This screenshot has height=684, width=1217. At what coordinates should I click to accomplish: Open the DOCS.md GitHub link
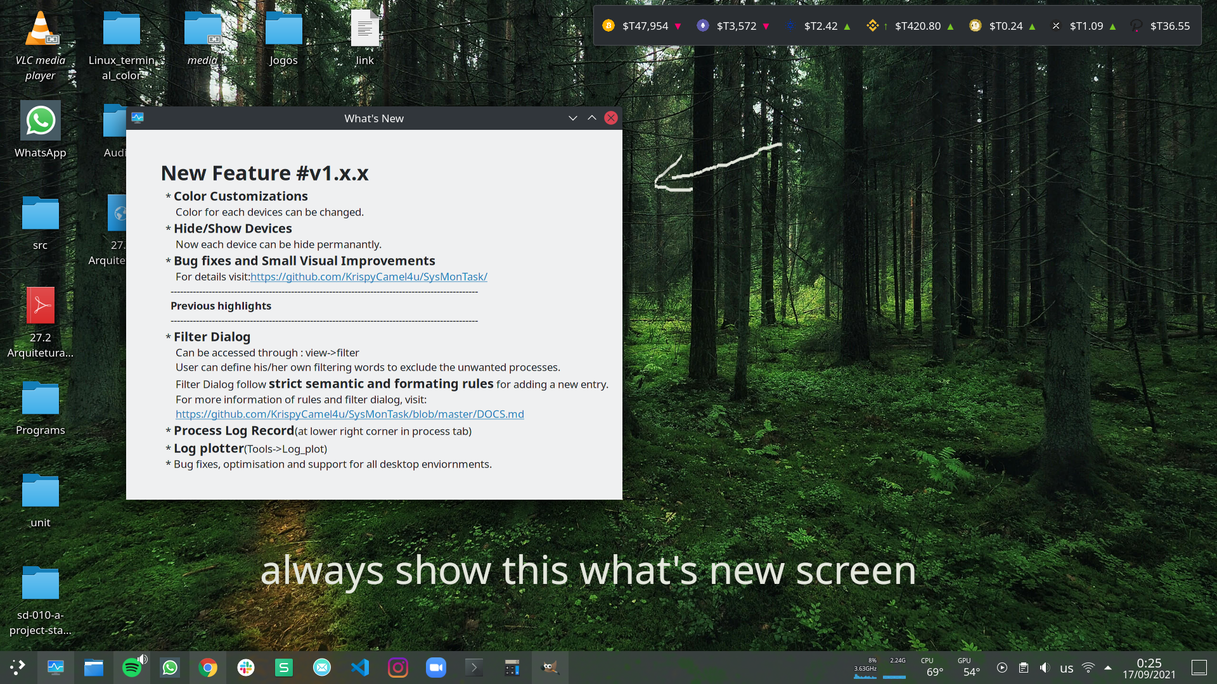(349, 414)
